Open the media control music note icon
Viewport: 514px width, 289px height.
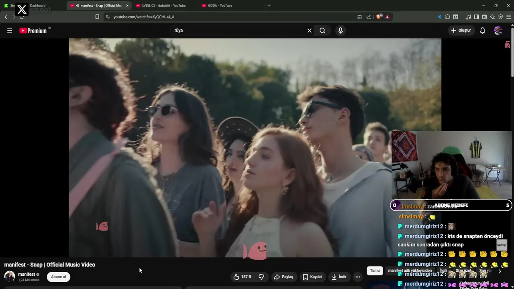(x=468, y=17)
